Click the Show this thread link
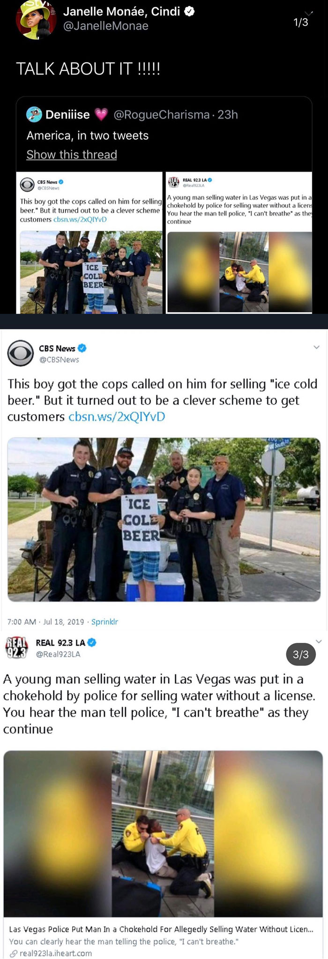Image resolution: width=328 pixels, height=959 pixels. click(72, 154)
